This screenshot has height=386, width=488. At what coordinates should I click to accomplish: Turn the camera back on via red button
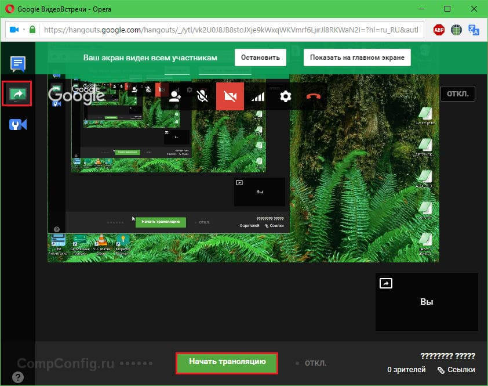230,96
